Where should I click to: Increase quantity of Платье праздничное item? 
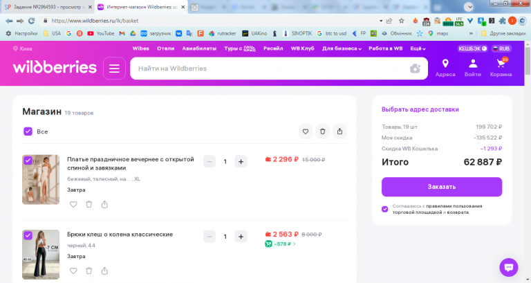click(241, 162)
